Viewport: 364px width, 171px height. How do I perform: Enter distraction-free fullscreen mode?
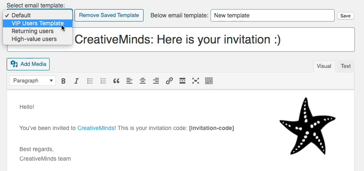tap(196, 81)
